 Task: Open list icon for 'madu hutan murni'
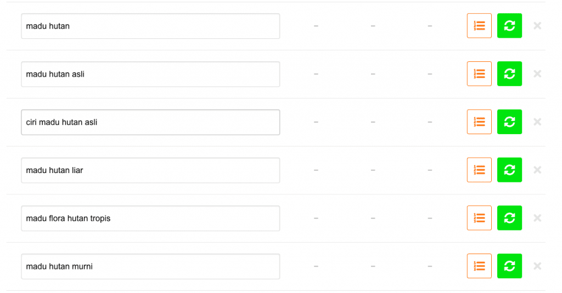(479, 266)
